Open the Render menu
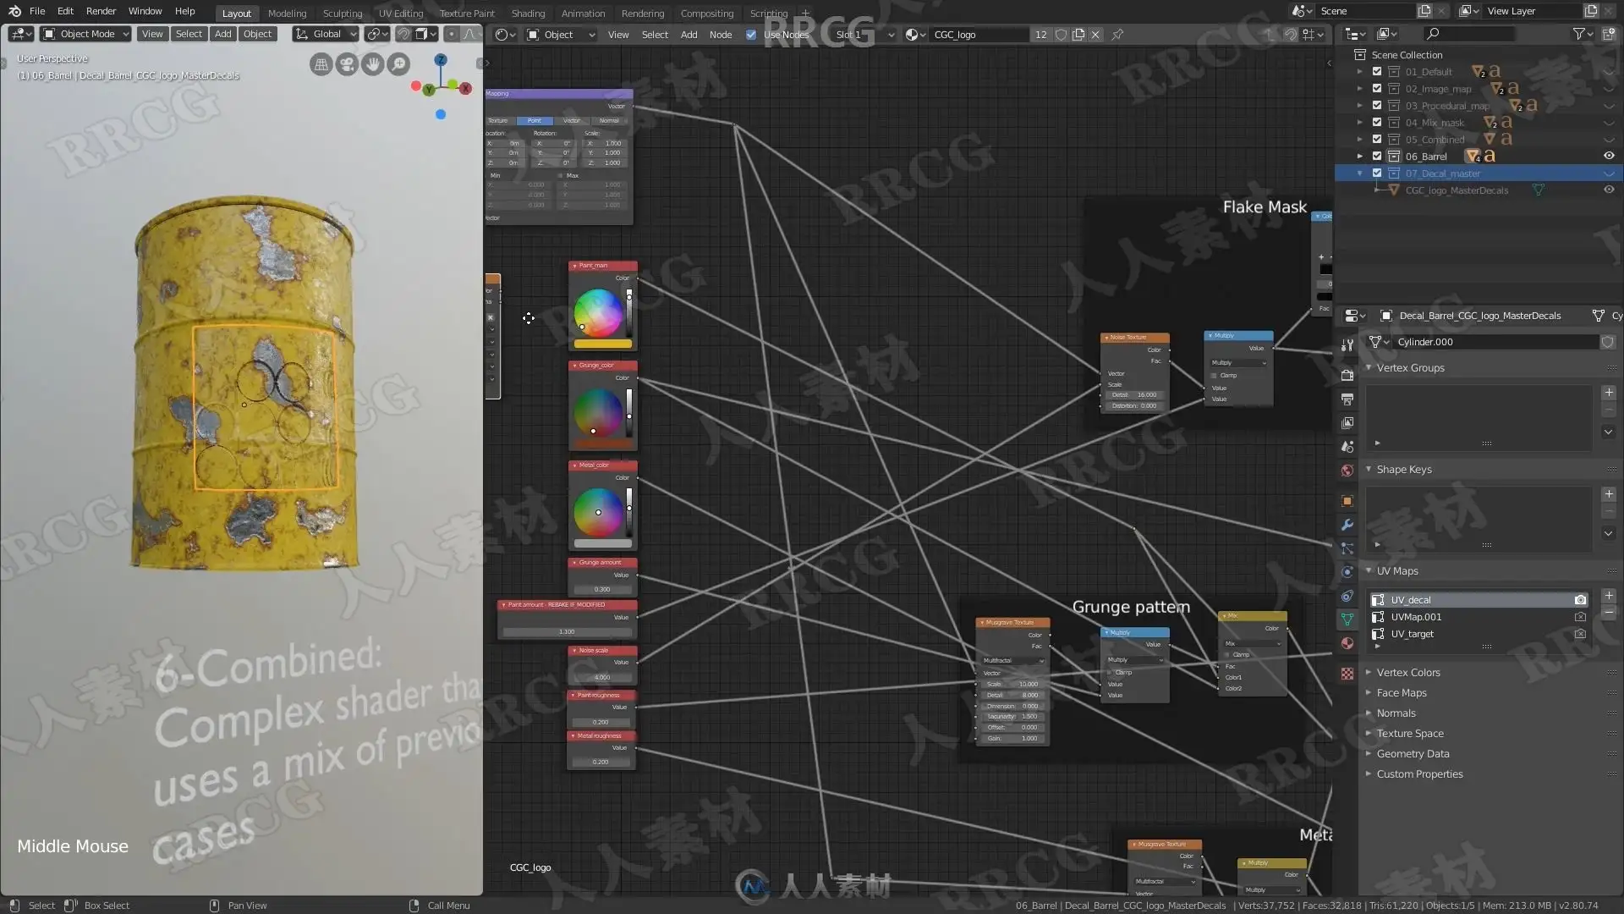Screen dimensions: 1624x914 click(101, 11)
